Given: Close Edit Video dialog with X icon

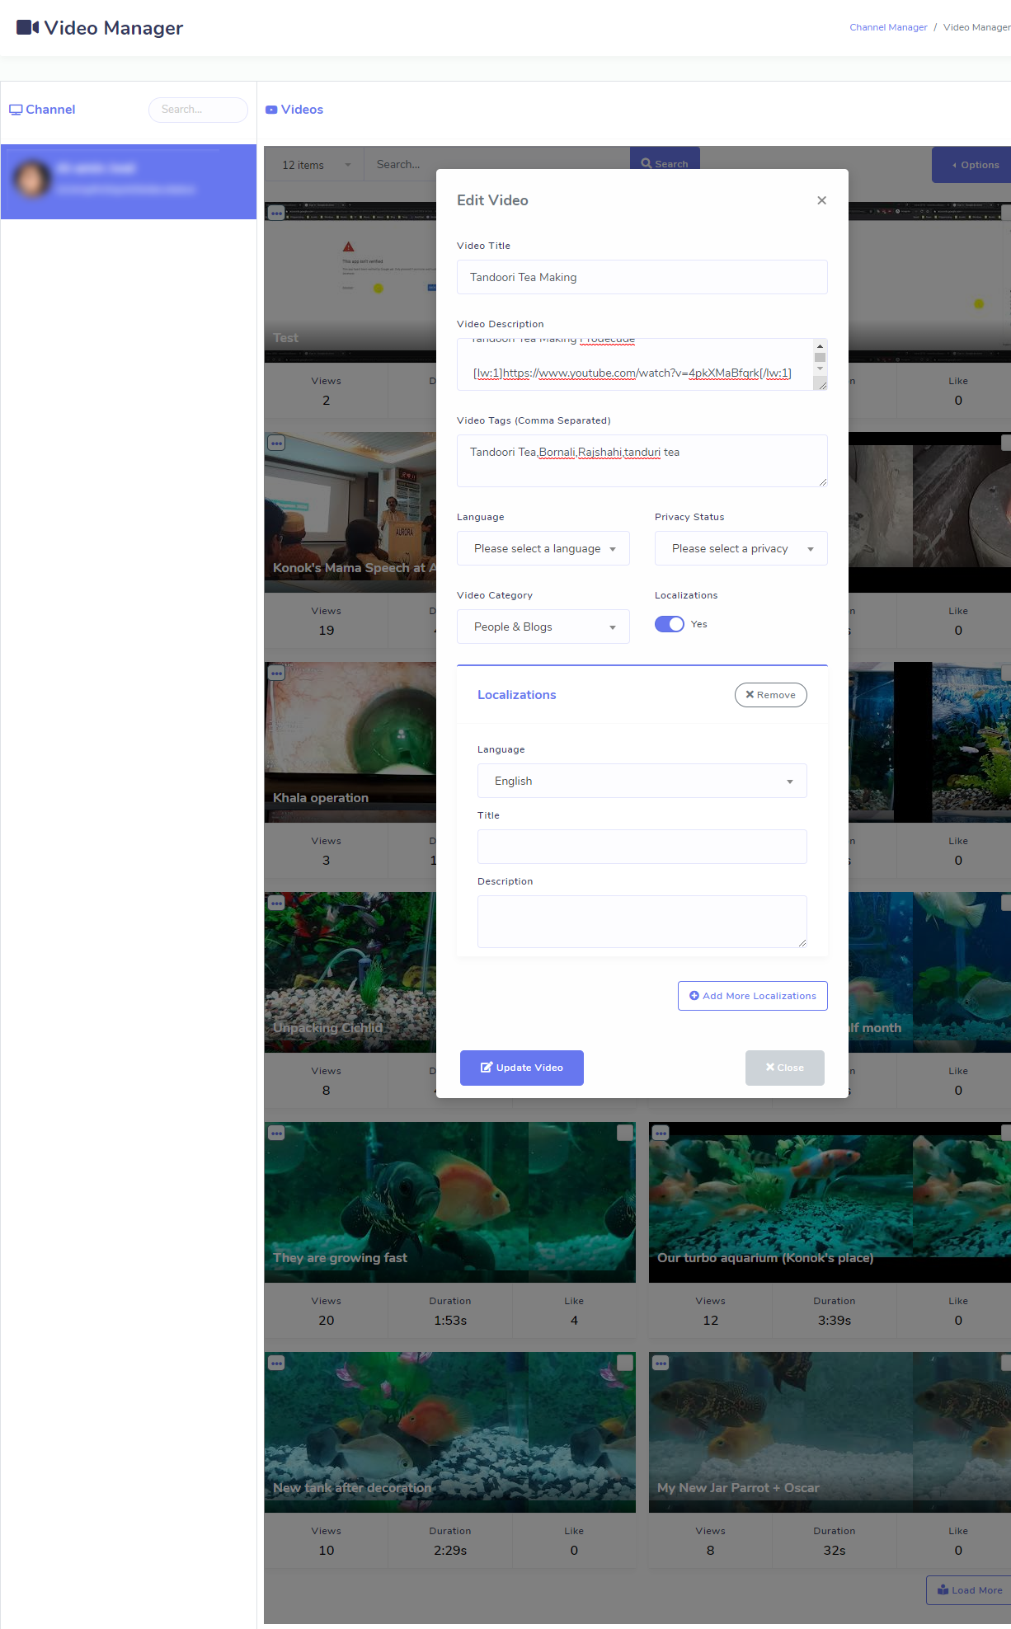Looking at the screenshot, I should [821, 200].
